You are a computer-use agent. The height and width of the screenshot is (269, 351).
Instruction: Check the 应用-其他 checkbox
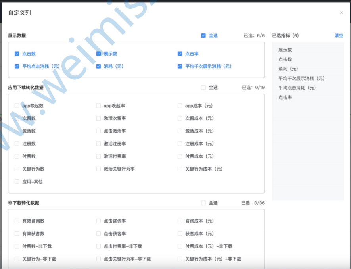click(17, 182)
